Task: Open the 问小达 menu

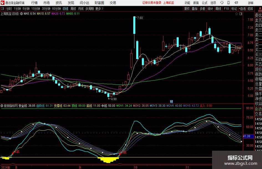Action: [x=84, y=3]
